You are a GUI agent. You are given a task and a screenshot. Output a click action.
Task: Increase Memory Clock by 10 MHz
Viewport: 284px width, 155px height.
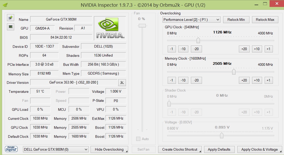point(257,80)
